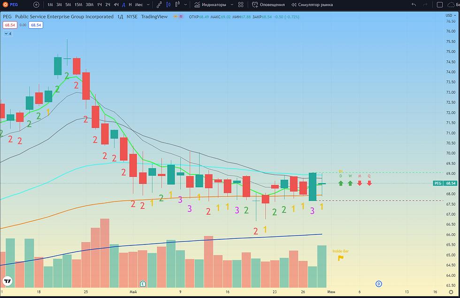Click the green D trend arrow
Screen dimensions: 460x298
(x=341, y=183)
